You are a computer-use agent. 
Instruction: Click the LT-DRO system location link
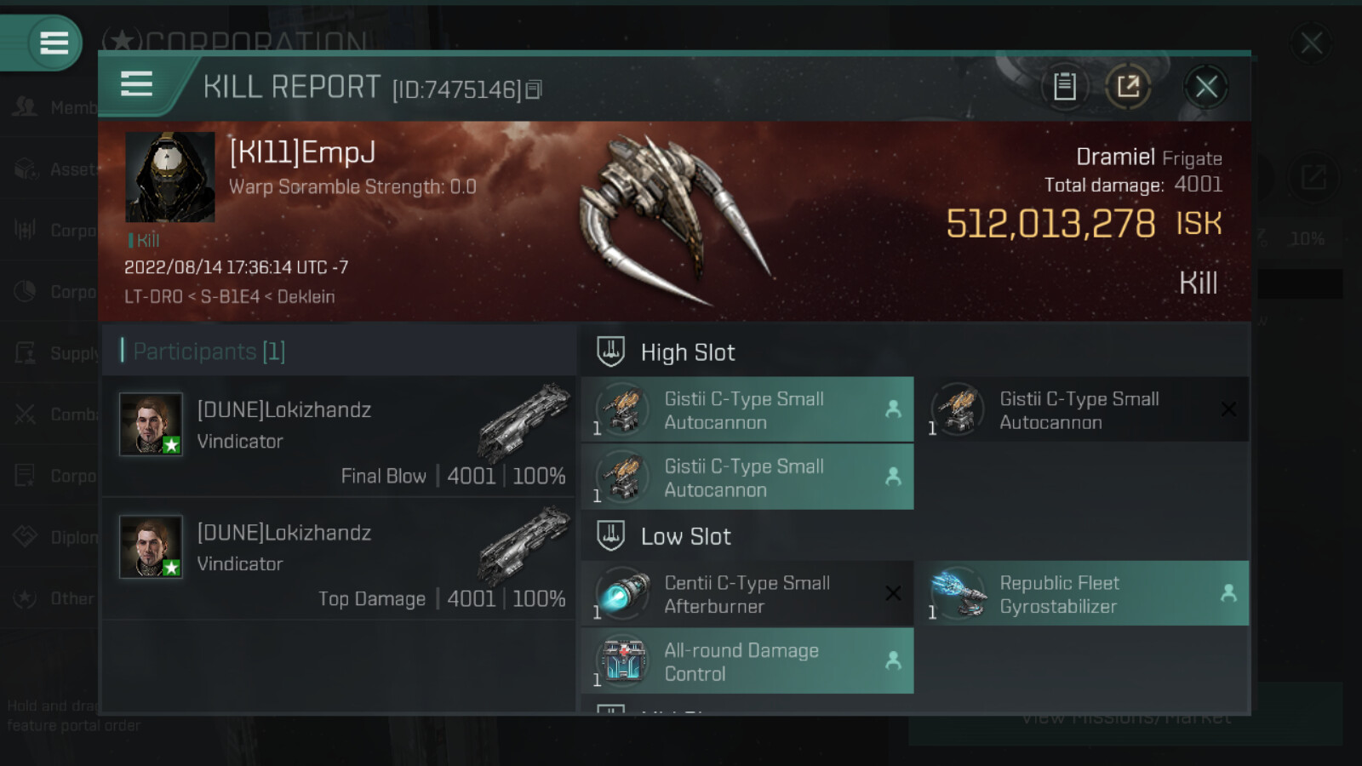coord(153,297)
